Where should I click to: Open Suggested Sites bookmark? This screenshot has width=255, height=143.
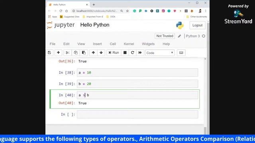tap(70, 17)
